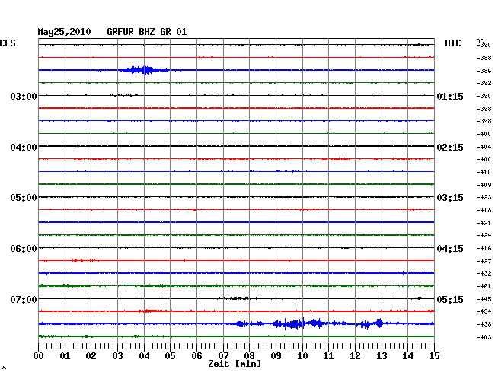Click the left time label "05:00"
The height and width of the screenshot is (376, 495).
pyautogui.click(x=24, y=198)
